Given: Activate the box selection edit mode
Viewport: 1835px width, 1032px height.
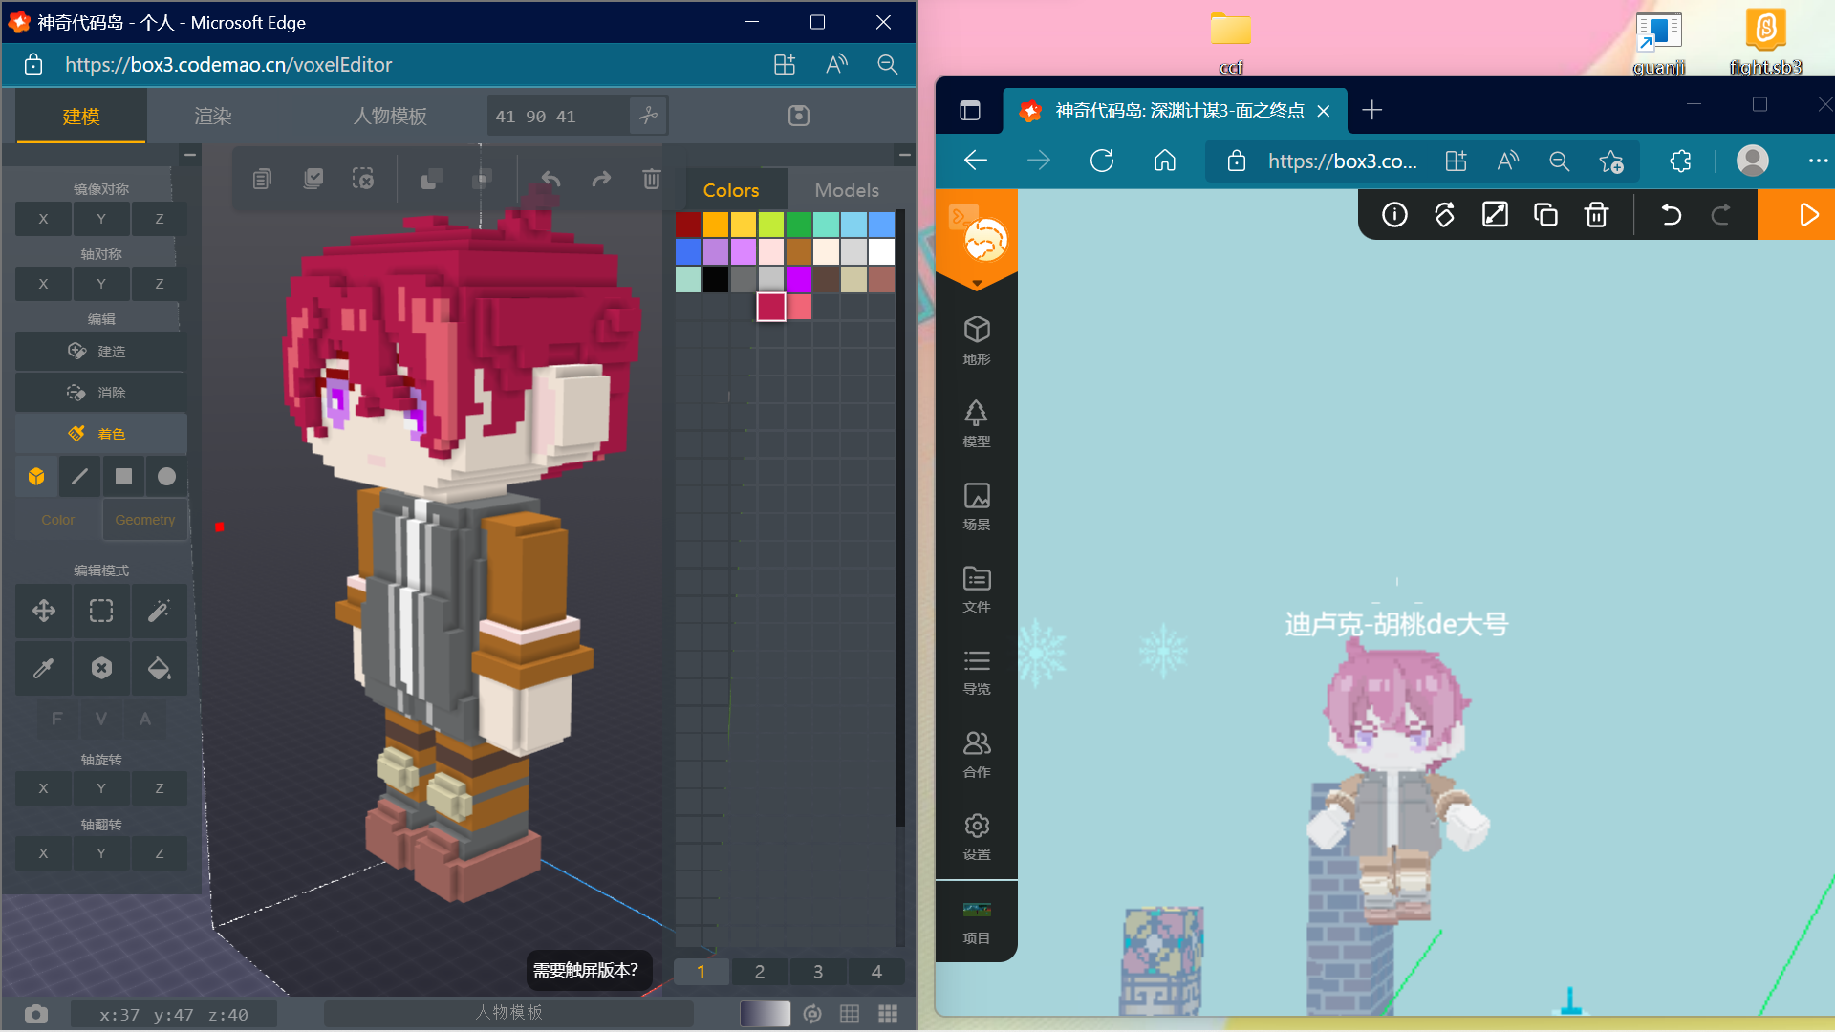Looking at the screenshot, I should pos(101,611).
